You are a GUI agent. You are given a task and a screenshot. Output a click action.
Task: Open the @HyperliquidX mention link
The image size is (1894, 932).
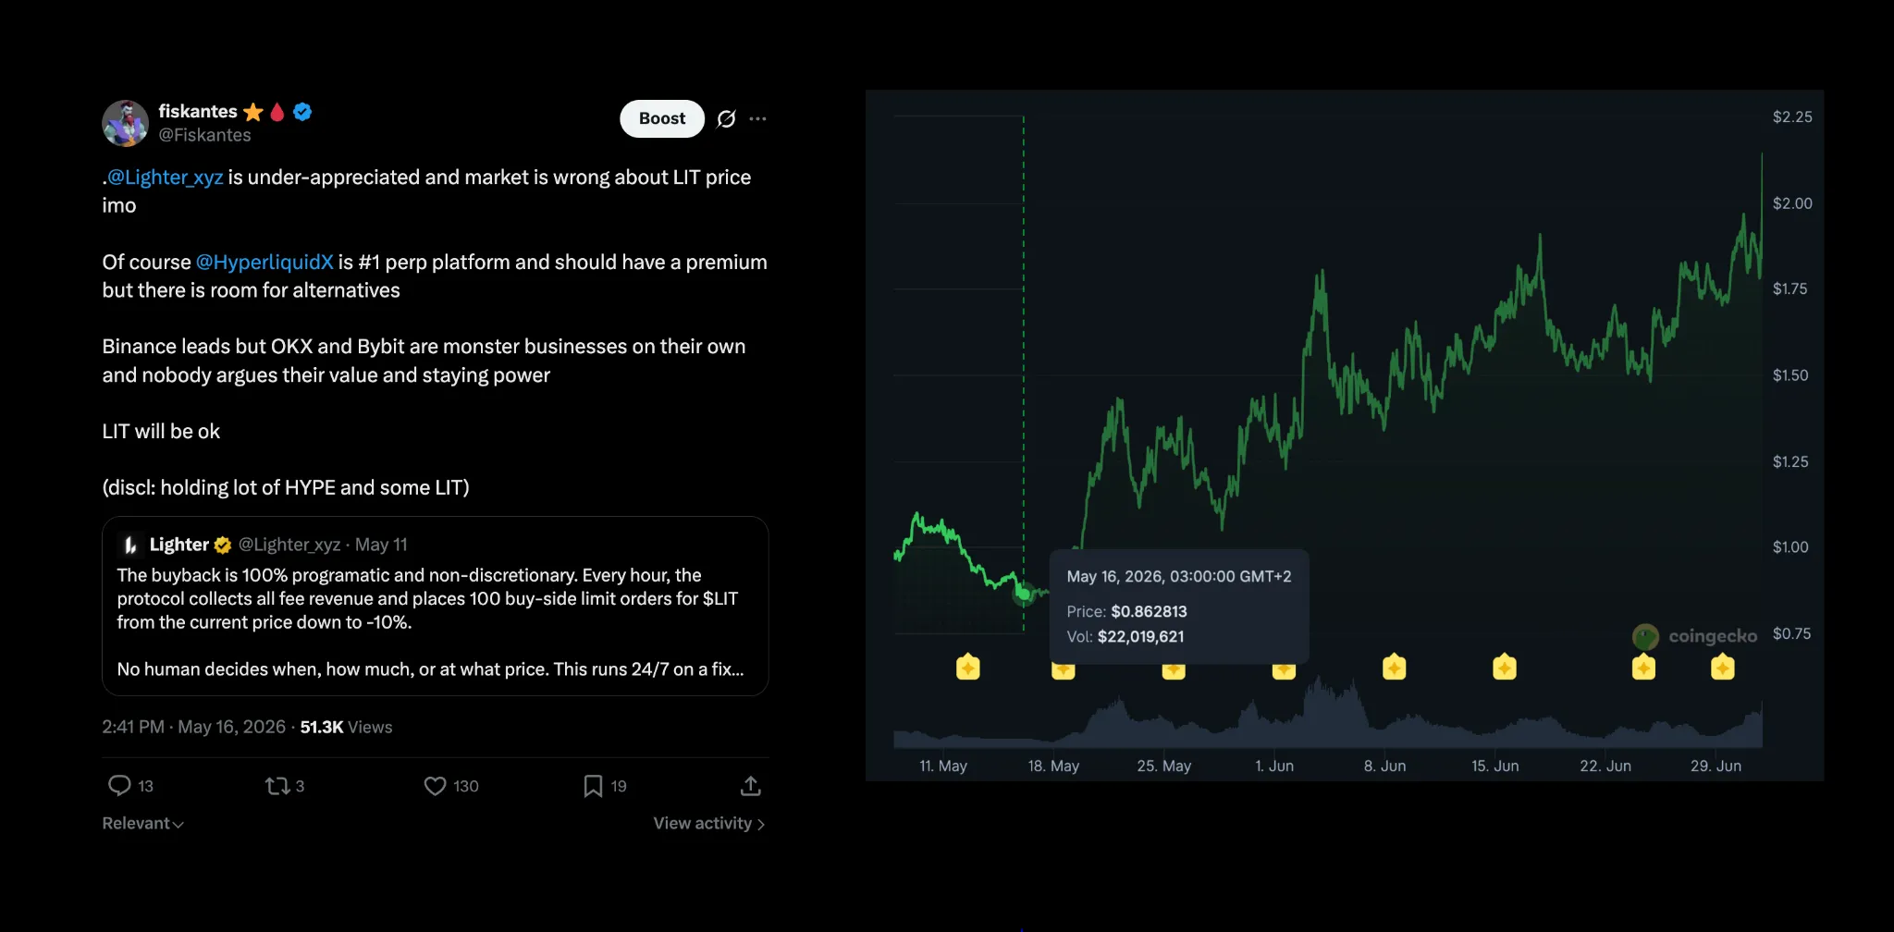[264, 262]
